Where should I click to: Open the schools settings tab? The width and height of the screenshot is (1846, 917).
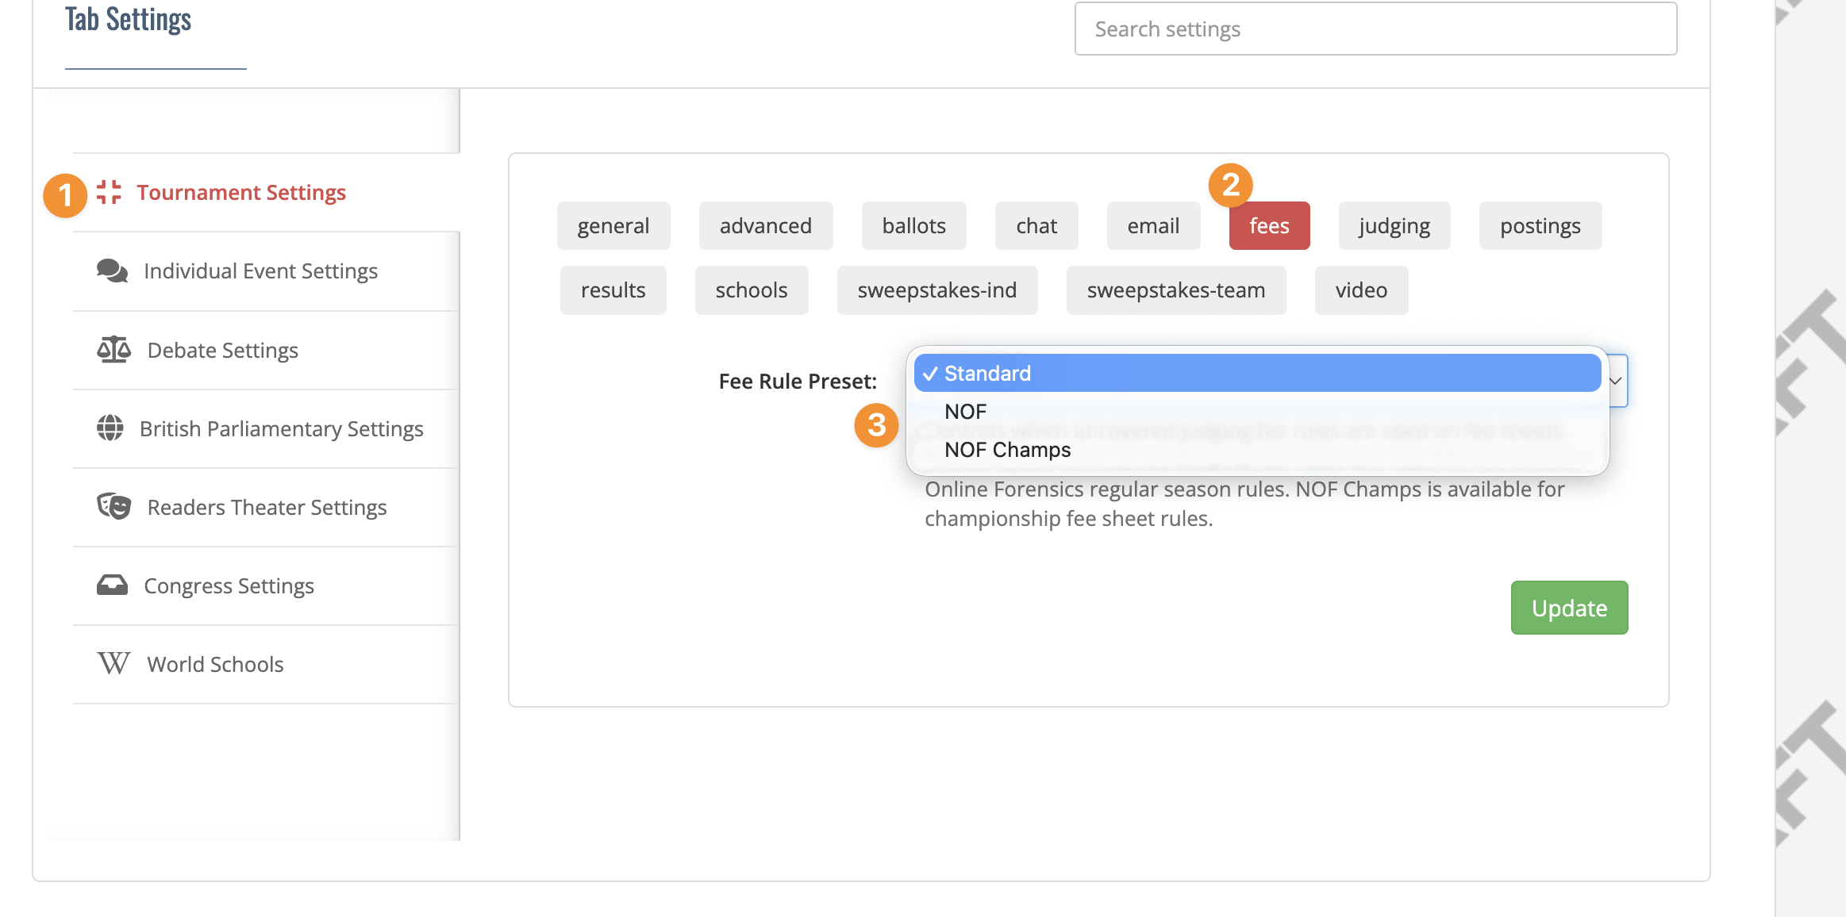point(752,290)
